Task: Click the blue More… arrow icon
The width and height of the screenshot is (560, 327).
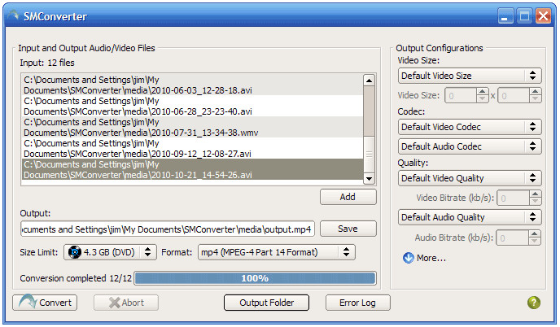Action: (x=409, y=258)
